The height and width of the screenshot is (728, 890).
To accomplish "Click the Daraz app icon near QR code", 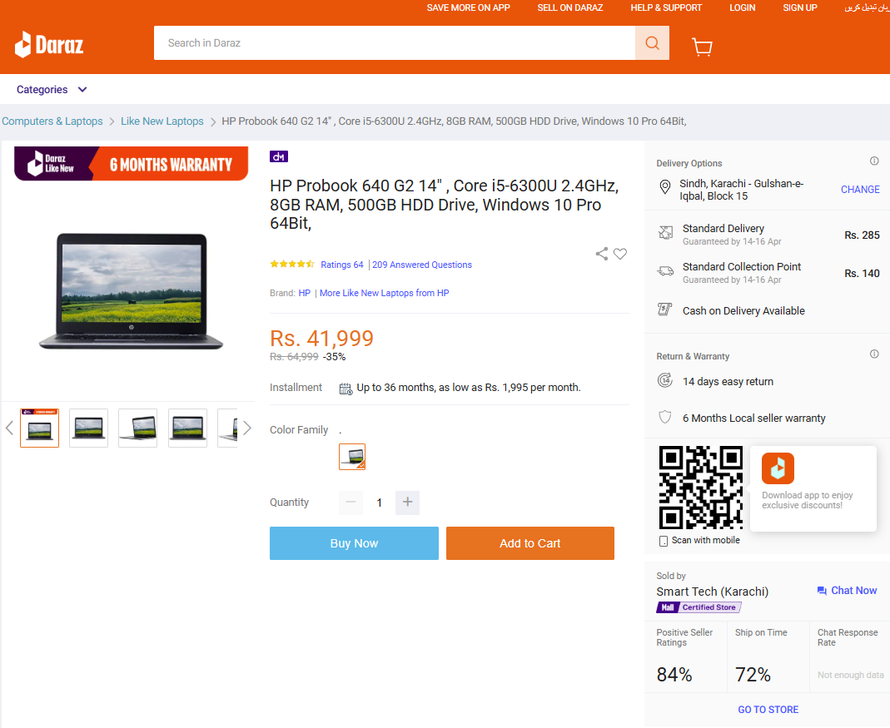I will pos(778,468).
